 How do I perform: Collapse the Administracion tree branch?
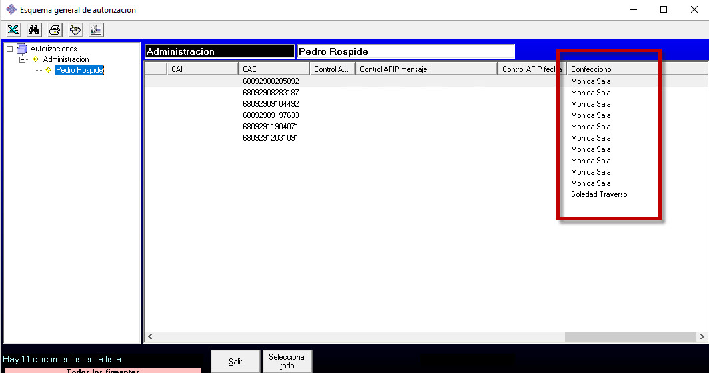(x=23, y=59)
